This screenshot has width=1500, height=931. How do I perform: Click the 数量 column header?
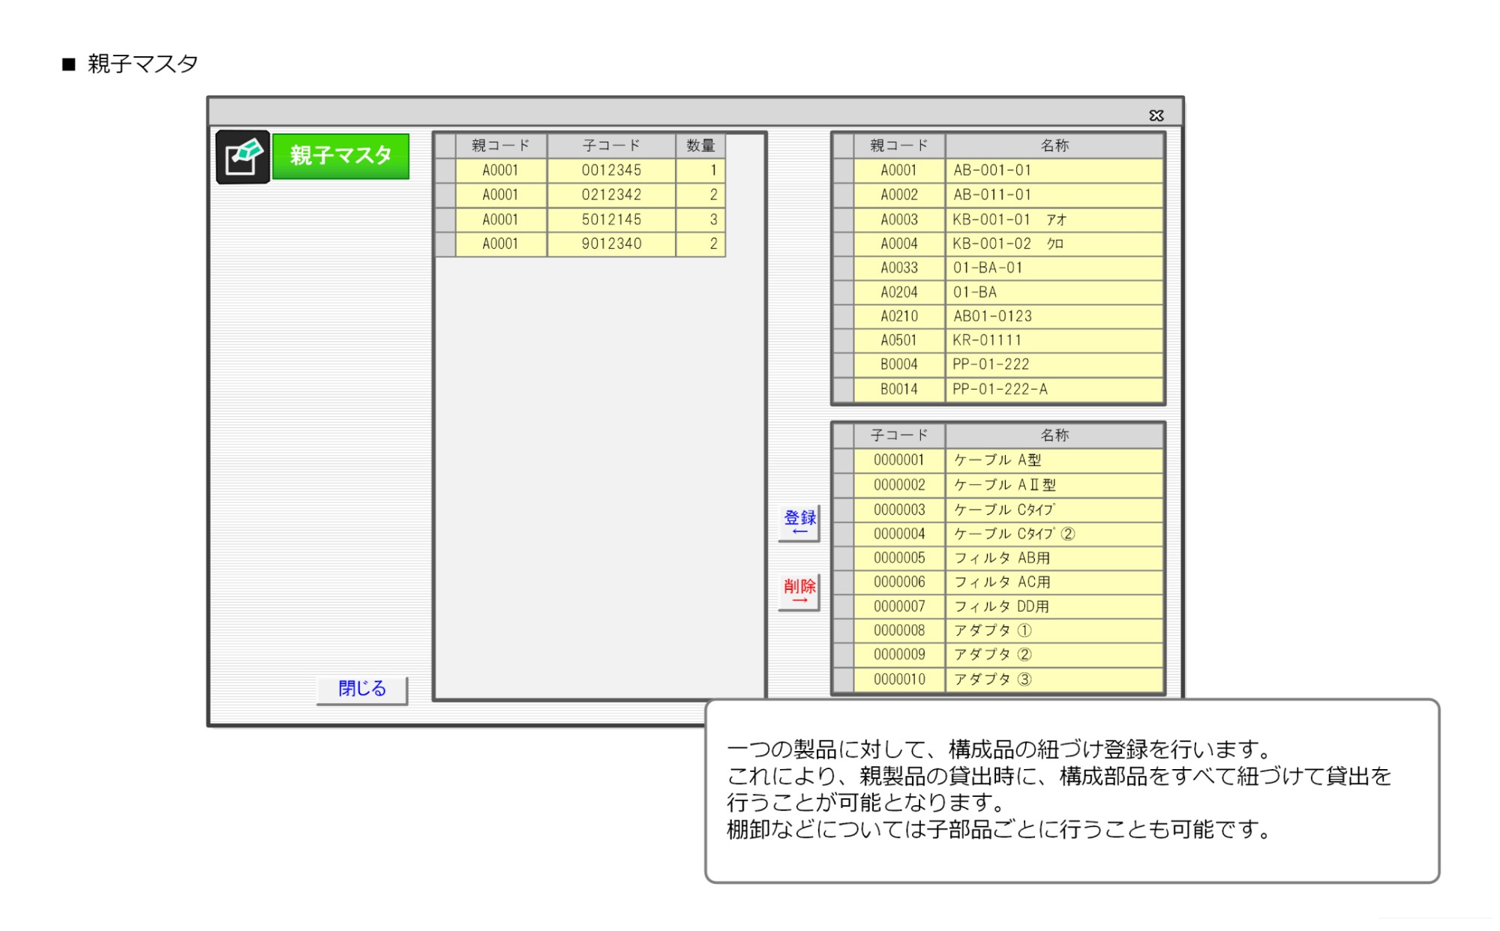pyautogui.click(x=700, y=145)
